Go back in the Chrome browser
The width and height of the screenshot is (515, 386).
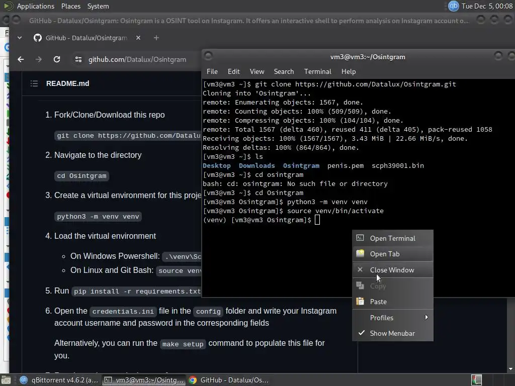(x=21, y=59)
